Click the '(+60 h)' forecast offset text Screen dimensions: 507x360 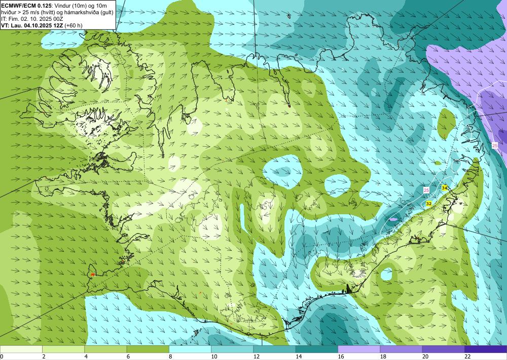(x=74, y=25)
